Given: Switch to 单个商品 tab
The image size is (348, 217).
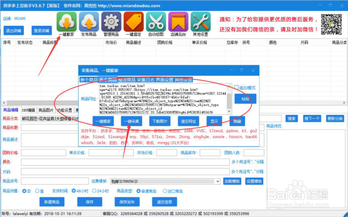Looking at the screenshot, I should click(x=89, y=80).
